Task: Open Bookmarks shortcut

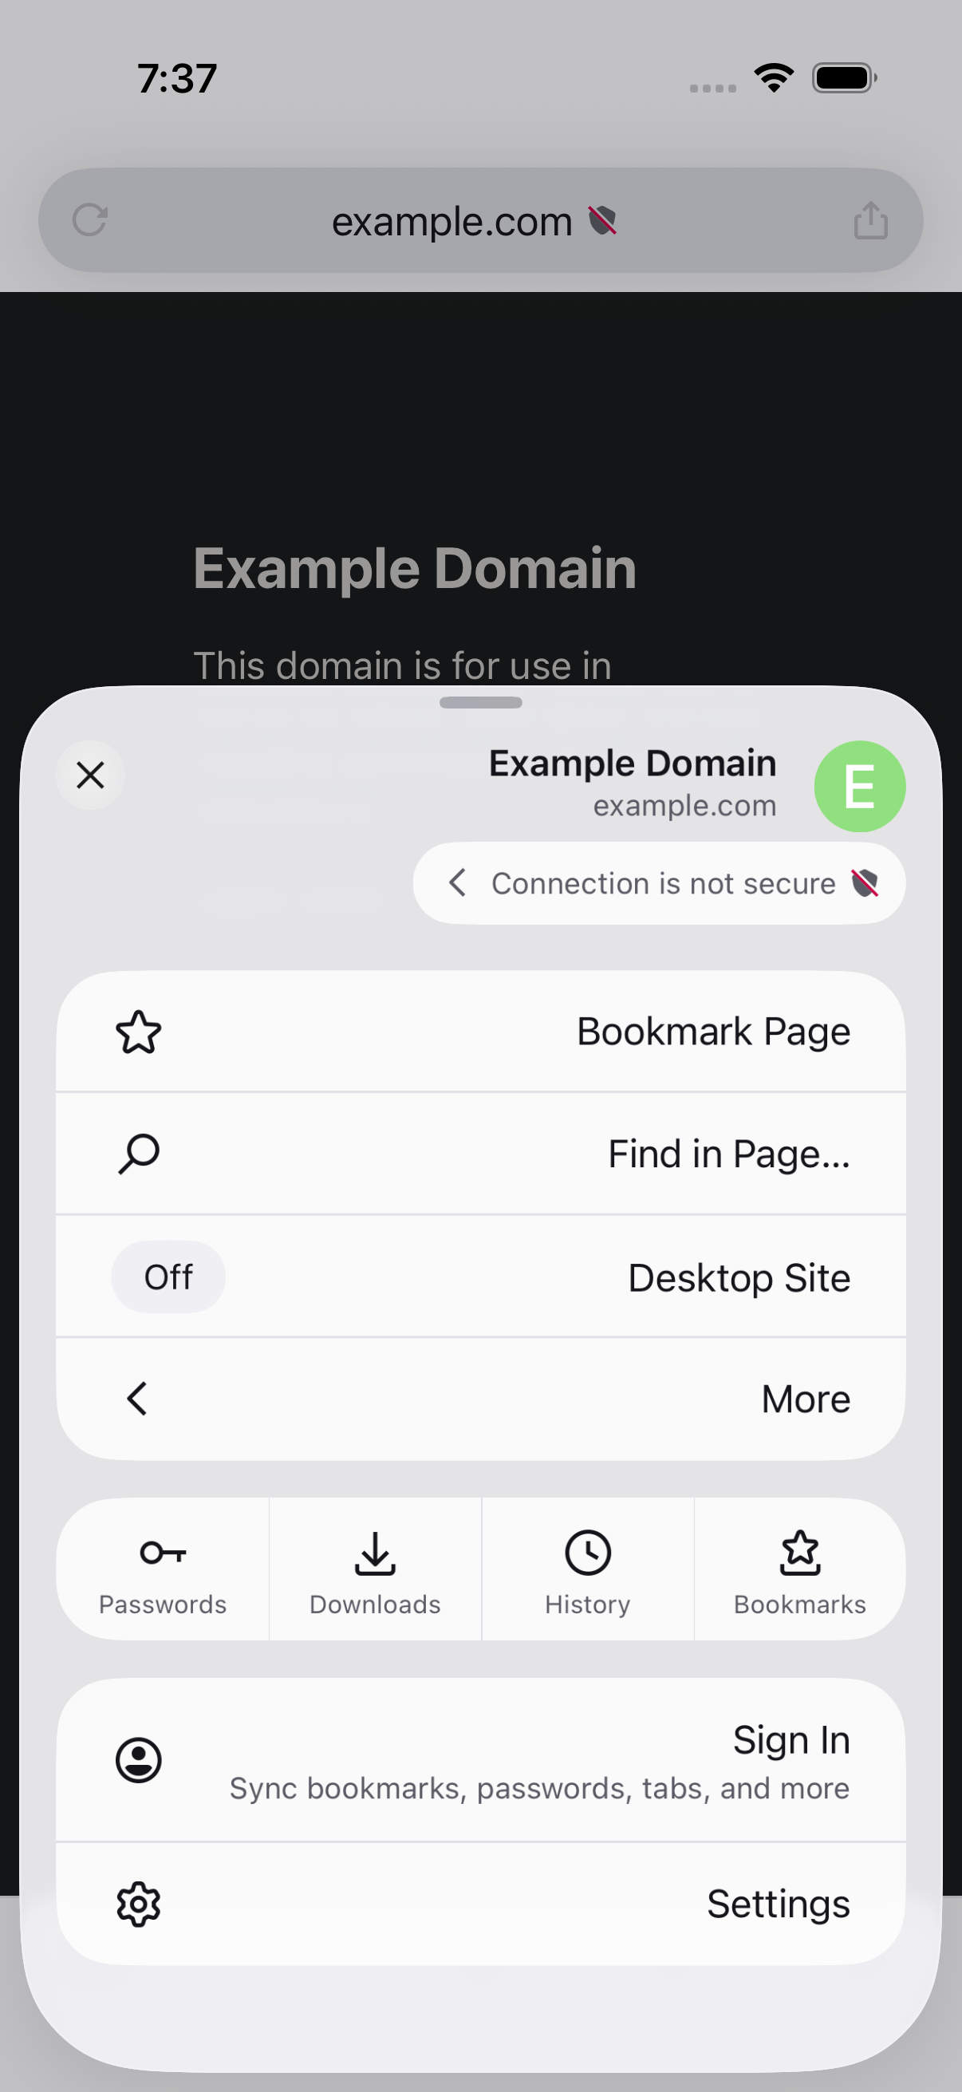Action: (799, 1570)
